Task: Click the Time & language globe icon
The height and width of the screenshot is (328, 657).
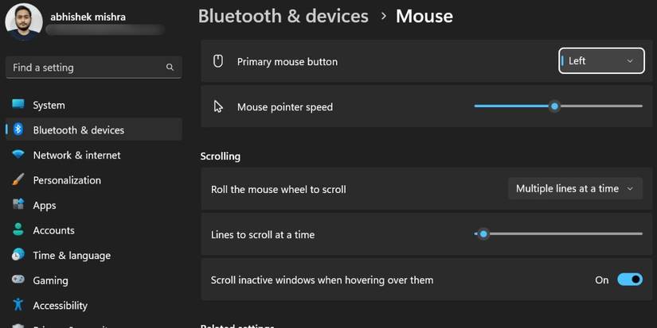Action: click(18, 255)
